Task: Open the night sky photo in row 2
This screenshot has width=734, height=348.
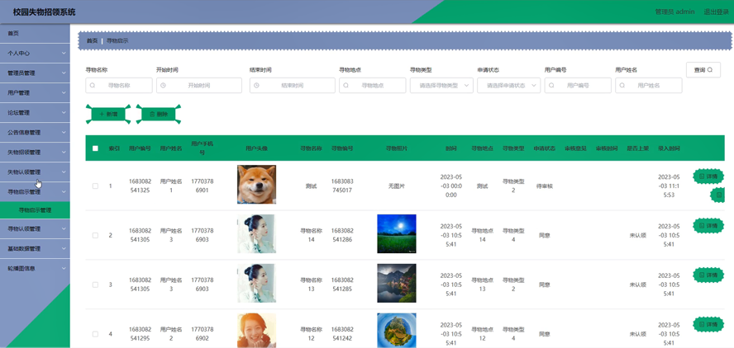Action: [x=397, y=234]
